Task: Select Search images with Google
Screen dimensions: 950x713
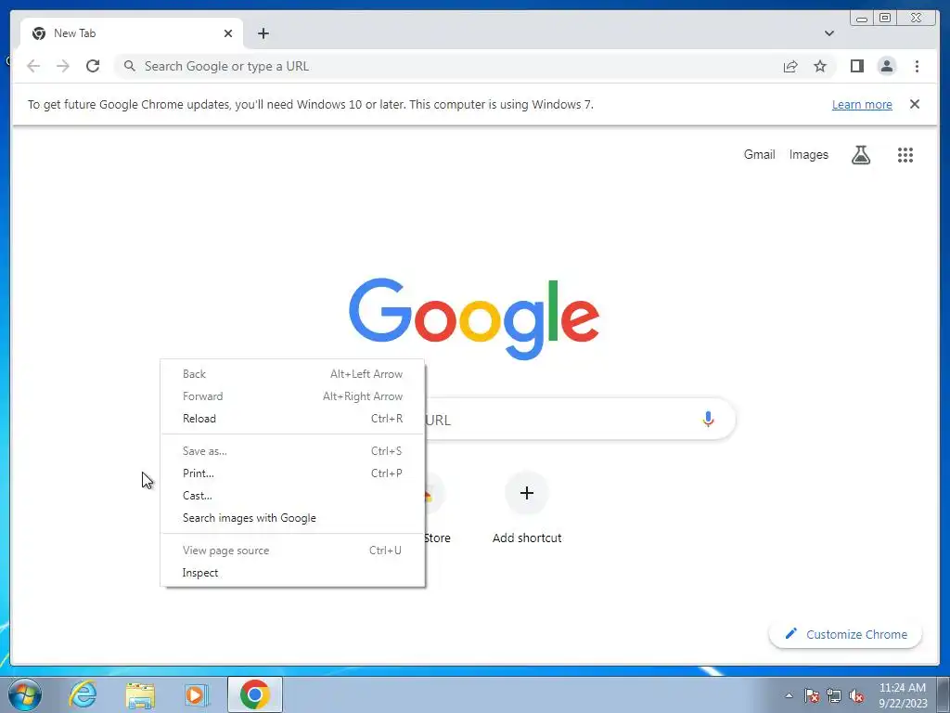Action: click(x=292, y=518)
